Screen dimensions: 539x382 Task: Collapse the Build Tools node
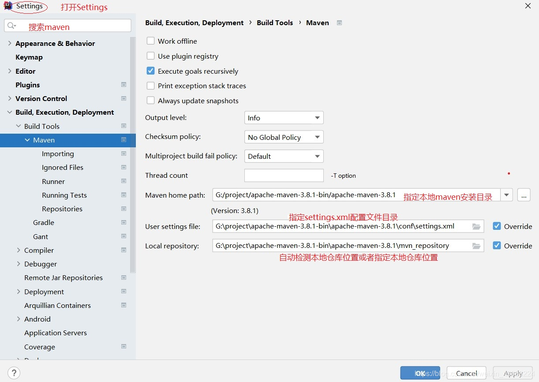[x=19, y=126]
